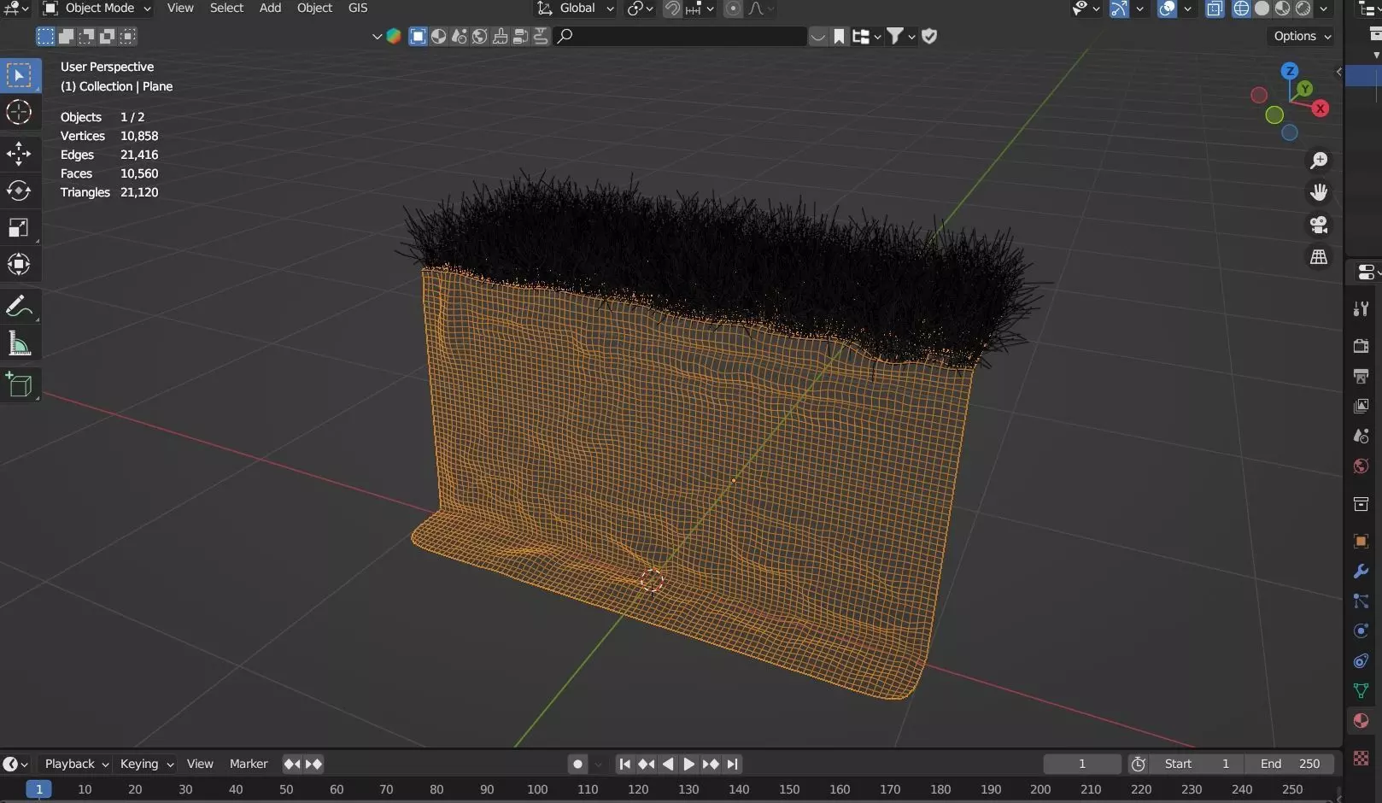Screen dimensions: 1382x803
Task: Activate the 3D Cursor tool
Action: click(x=19, y=112)
